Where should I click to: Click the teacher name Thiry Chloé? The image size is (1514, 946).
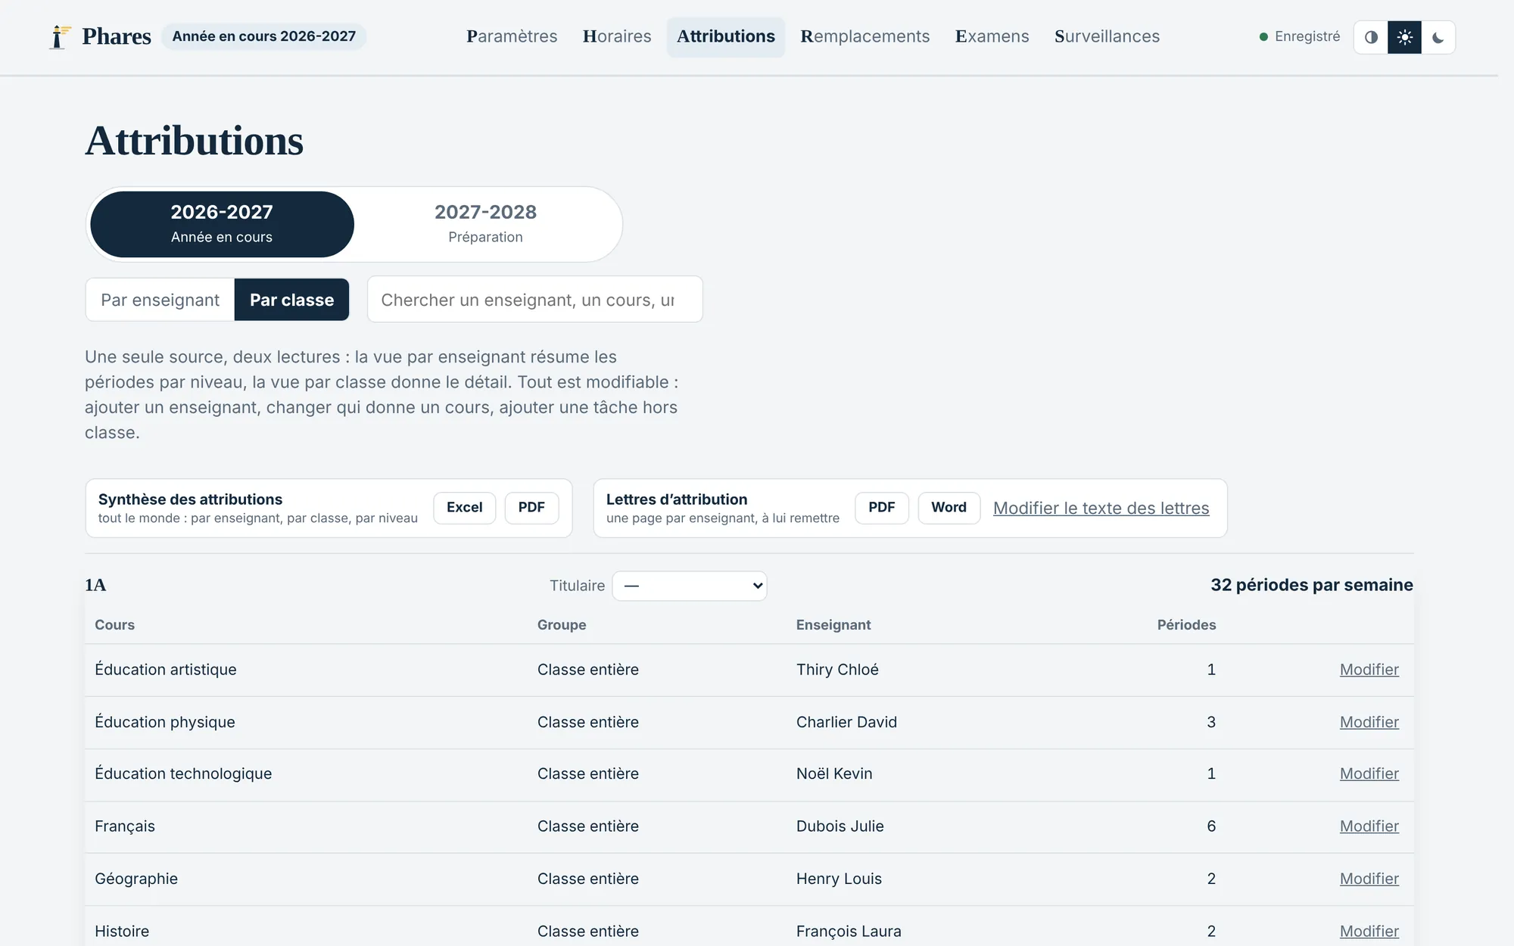[x=837, y=670]
